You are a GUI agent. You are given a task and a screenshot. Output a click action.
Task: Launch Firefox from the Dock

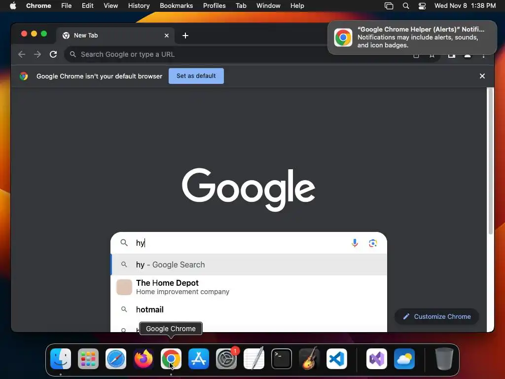(144, 359)
